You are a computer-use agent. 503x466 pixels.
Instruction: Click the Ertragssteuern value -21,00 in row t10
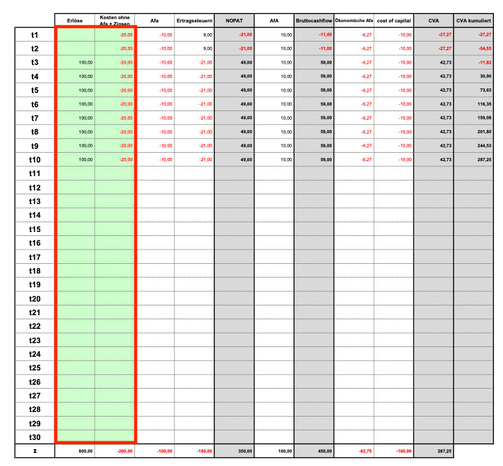point(206,160)
